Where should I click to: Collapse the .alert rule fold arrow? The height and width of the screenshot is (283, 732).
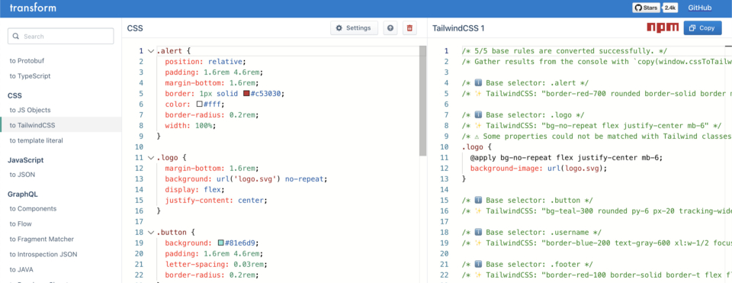(150, 51)
